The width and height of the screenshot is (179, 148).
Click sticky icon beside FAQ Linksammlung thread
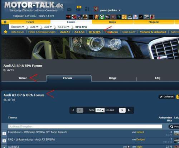click(4, 141)
